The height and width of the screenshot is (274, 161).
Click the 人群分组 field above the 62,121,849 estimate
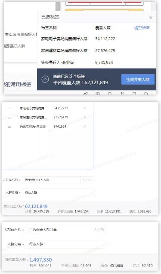point(58,192)
